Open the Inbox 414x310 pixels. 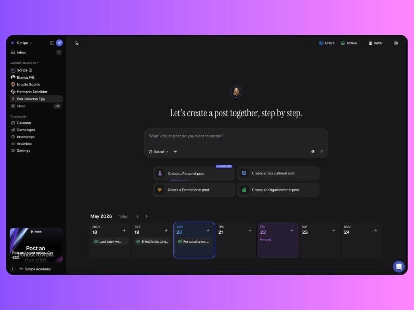pos(36,52)
